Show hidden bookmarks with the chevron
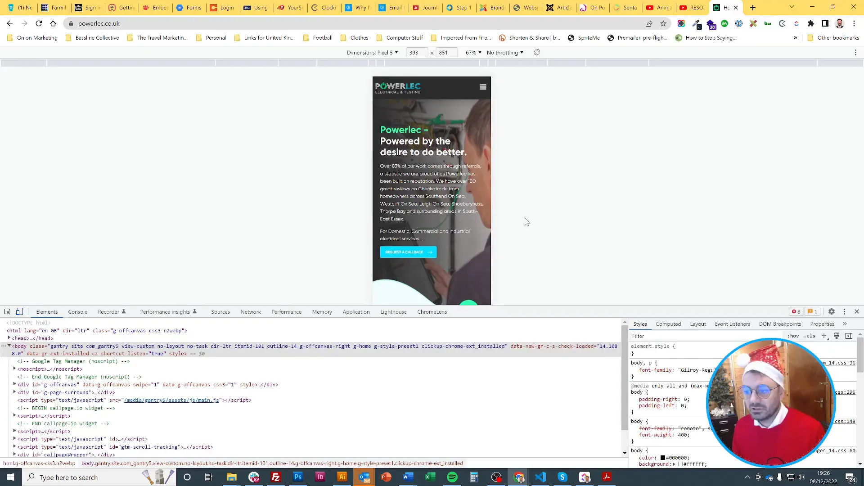The image size is (864, 486). (796, 38)
